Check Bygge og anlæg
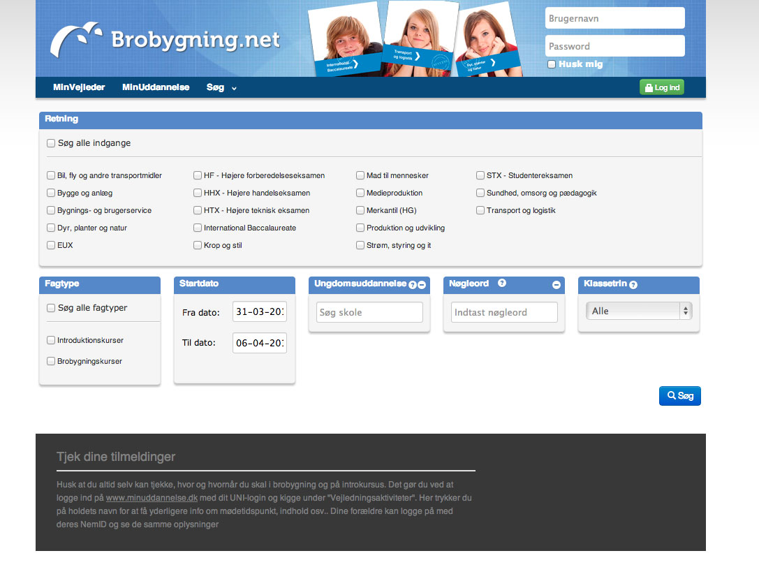 51,193
